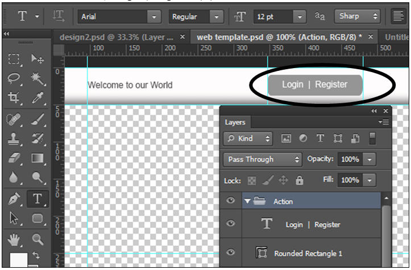
Task: Lock all layer attributes
Action: point(300,180)
